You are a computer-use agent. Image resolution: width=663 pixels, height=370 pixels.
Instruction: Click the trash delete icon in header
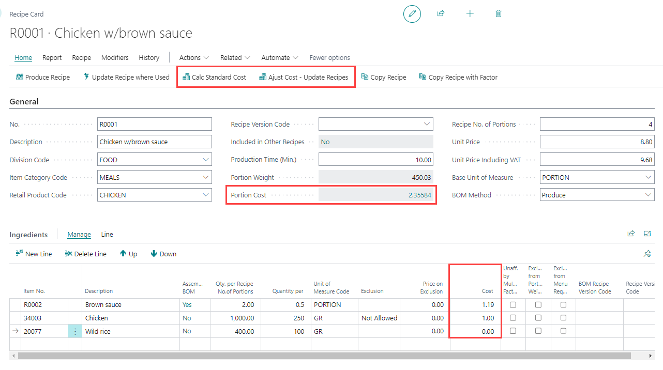(x=499, y=14)
